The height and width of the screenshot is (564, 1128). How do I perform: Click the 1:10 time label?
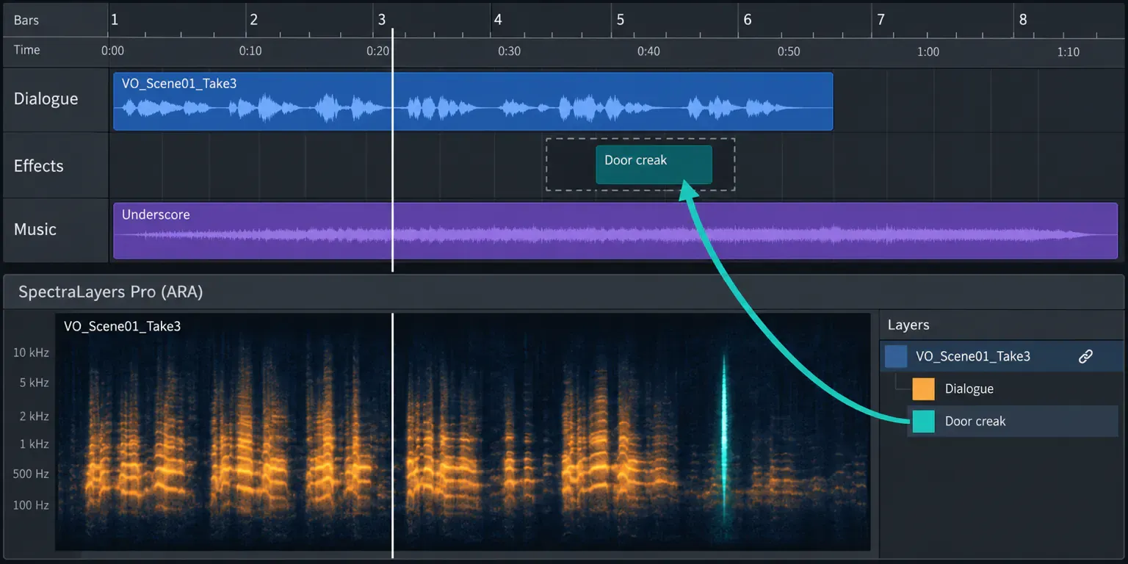pyautogui.click(x=1069, y=51)
